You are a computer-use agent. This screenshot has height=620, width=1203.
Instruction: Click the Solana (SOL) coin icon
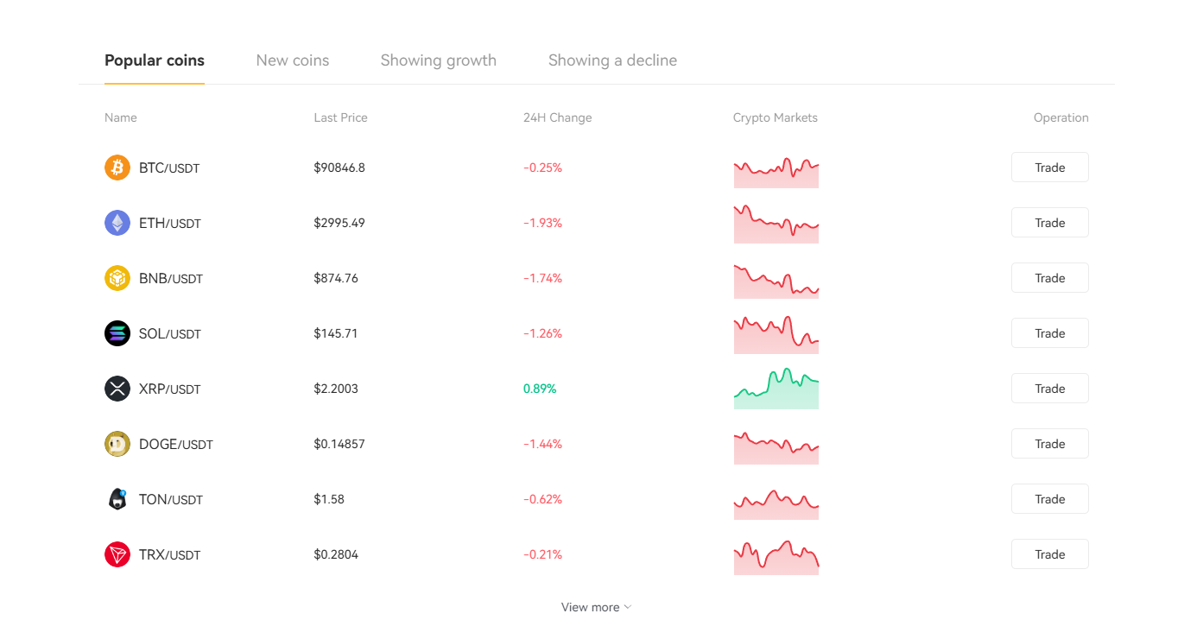tap(117, 333)
